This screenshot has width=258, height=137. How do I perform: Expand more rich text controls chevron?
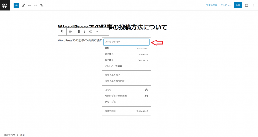97,32
